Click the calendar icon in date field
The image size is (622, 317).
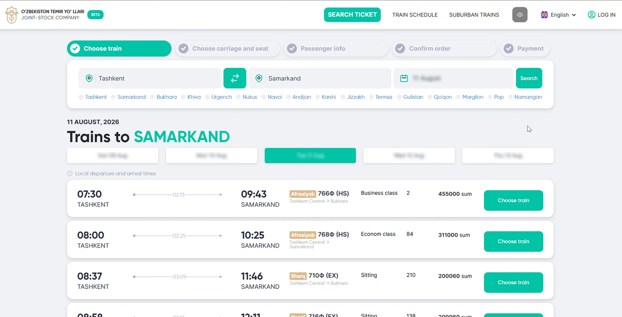click(x=404, y=78)
